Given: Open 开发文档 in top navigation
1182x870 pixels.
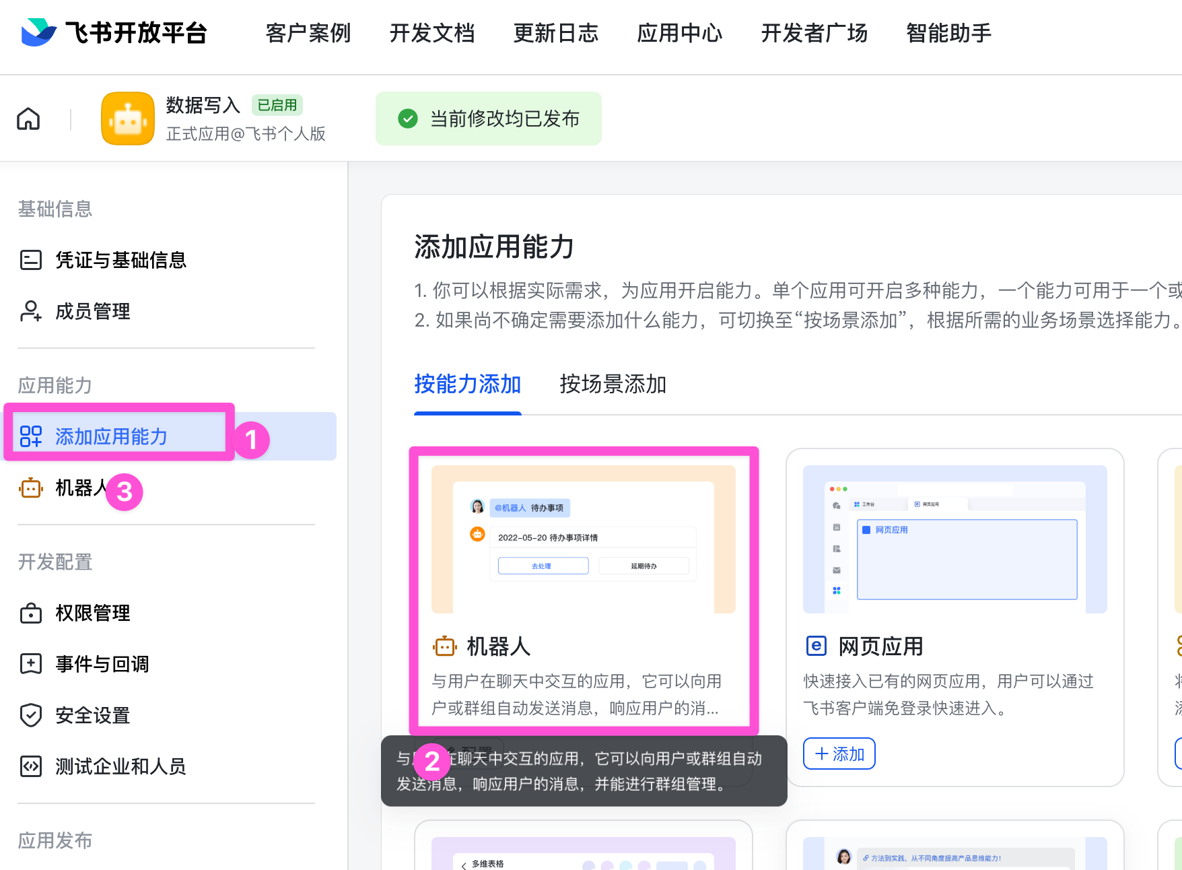Looking at the screenshot, I should 432,33.
